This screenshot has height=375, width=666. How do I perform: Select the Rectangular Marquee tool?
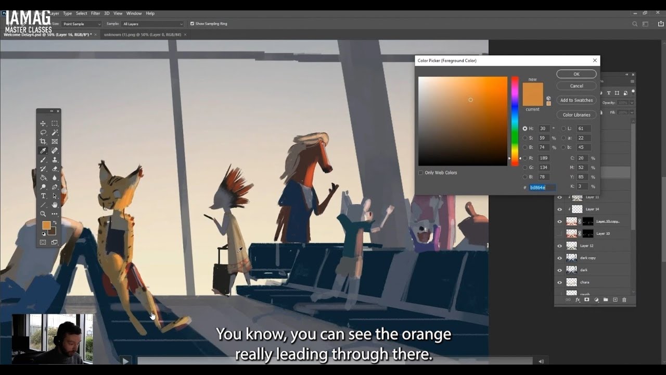coord(55,123)
